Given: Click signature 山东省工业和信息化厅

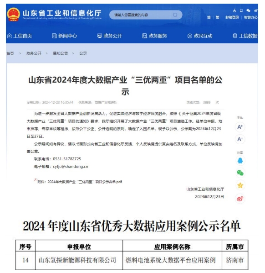Looking at the screenshot, I should coord(205,189).
